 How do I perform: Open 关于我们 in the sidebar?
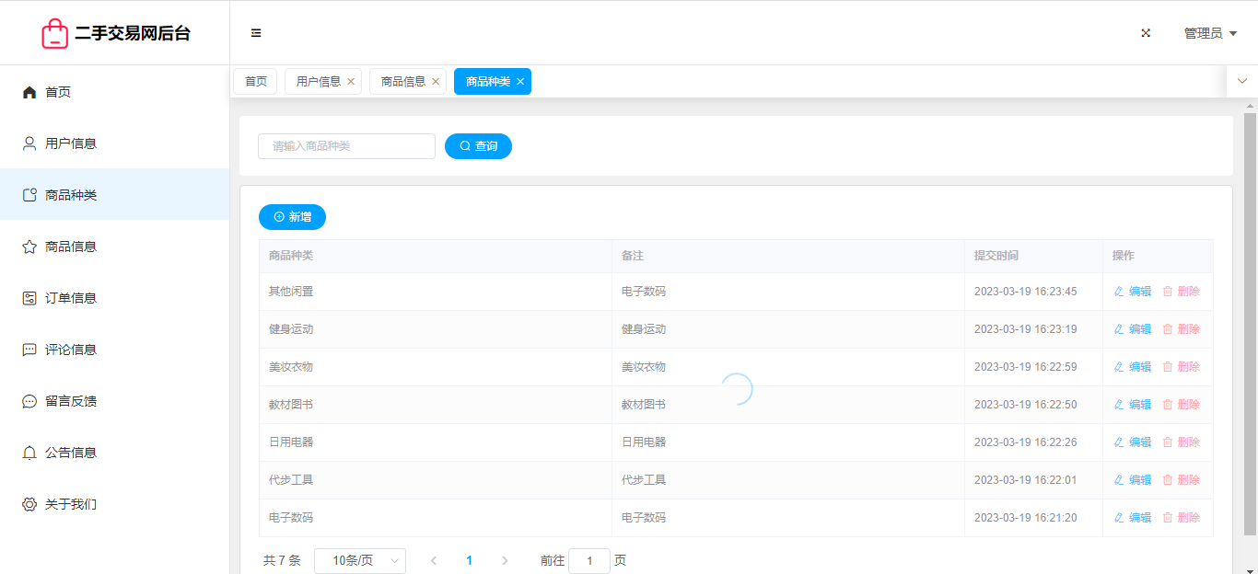[114, 504]
